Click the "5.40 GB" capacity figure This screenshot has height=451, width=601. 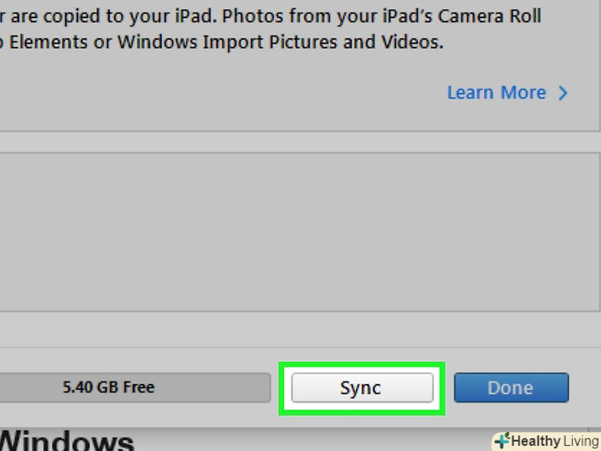[91, 387]
